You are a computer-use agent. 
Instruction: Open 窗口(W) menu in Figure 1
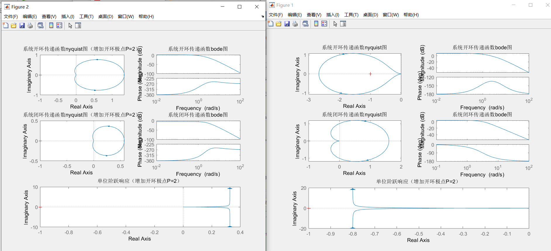pyautogui.click(x=391, y=15)
